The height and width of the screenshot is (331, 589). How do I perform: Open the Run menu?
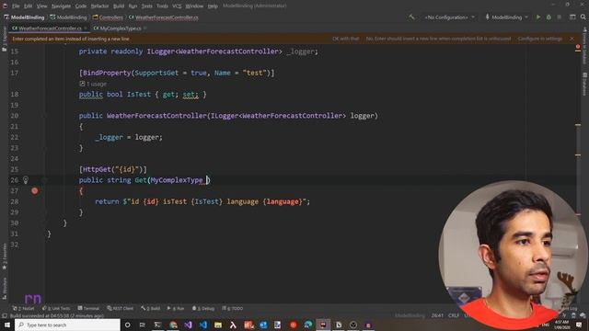(x=133, y=6)
